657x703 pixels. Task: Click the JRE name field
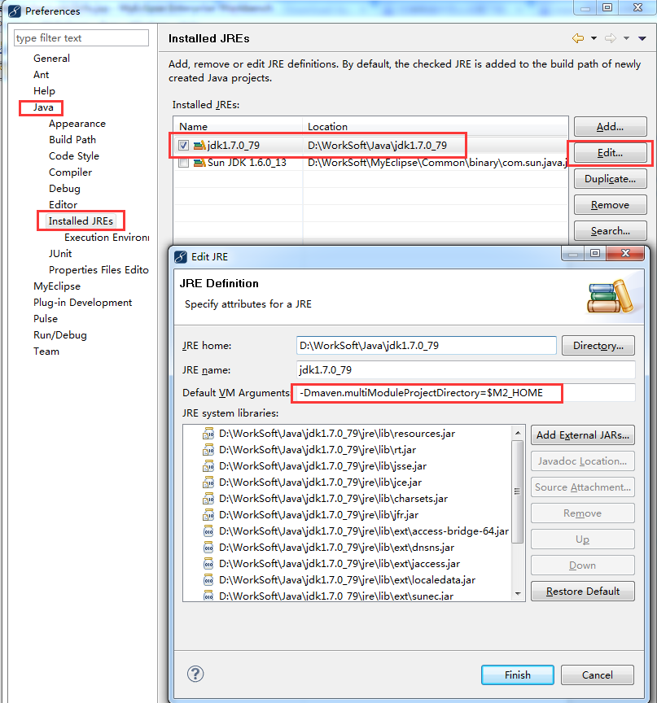pyautogui.click(x=466, y=370)
